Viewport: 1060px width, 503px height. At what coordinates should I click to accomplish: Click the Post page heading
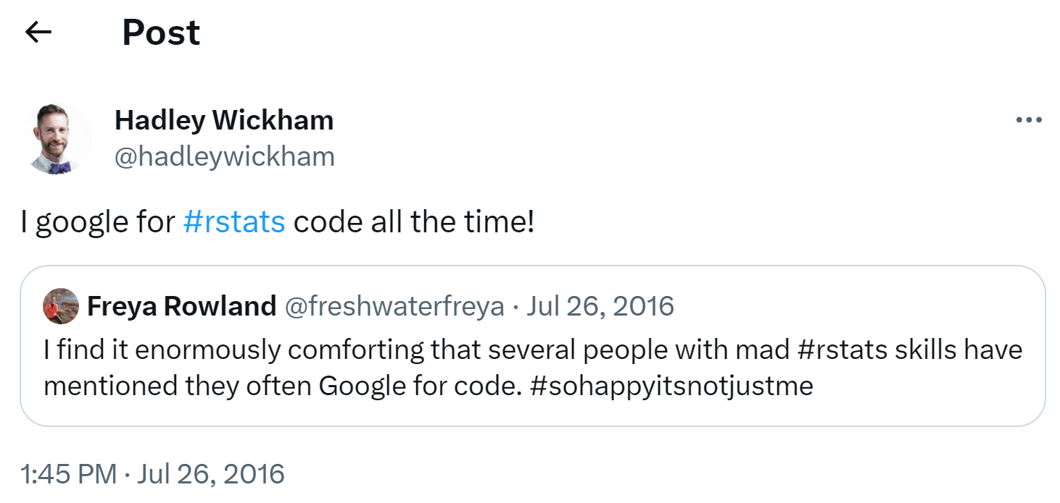161,33
